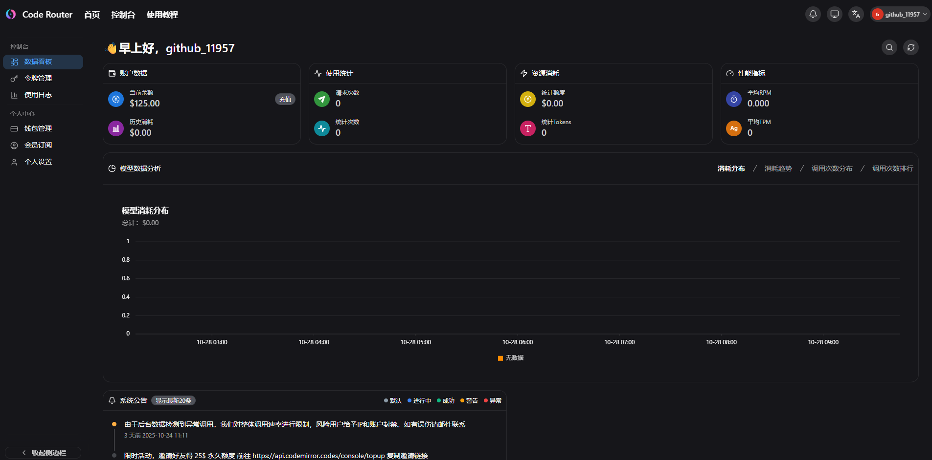
Task: Go to 首页 in top navigation
Action: [92, 15]
